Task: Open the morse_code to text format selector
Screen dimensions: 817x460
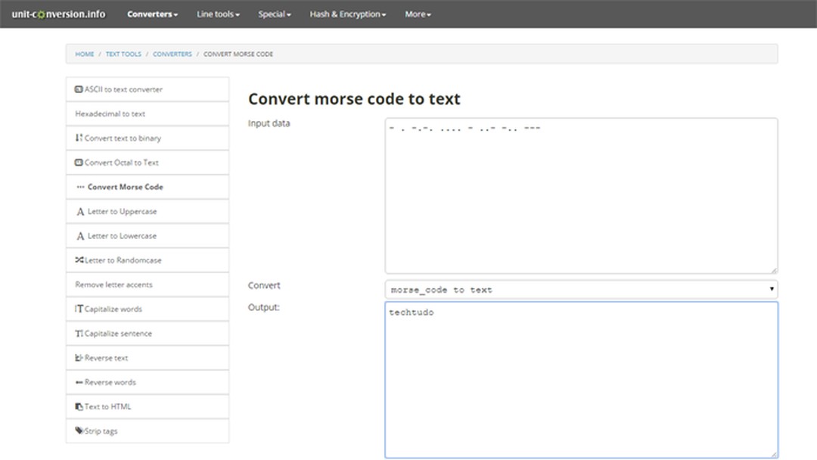Action: [x=581, y=288]
